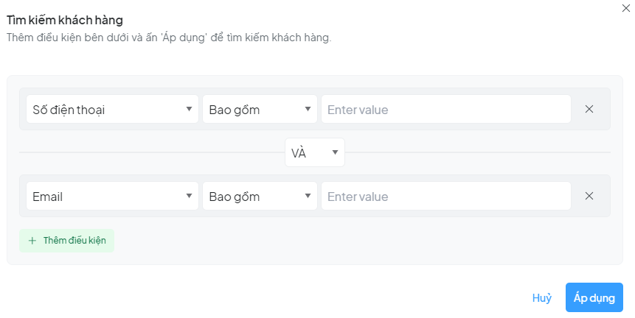Click the arrow beside Email field
Image resolution: width=635 pixels, height=318 pixels.
(x=189, y=196)
